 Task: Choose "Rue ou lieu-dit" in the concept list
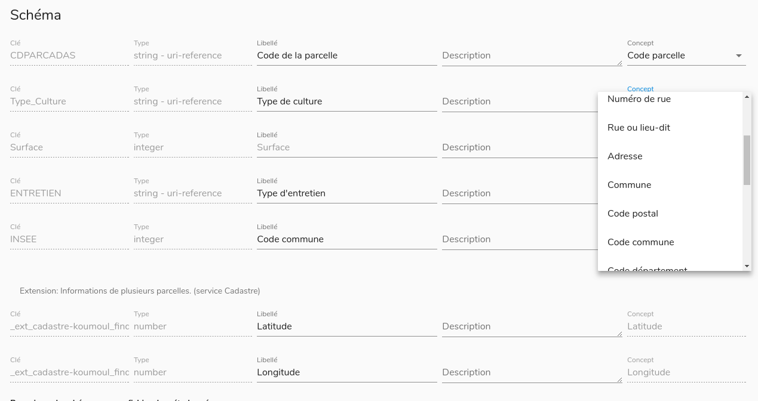click(x=639, y=128)
